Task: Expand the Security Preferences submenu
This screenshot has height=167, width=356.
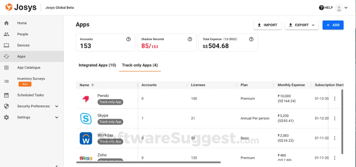Action: click(57, 106)
